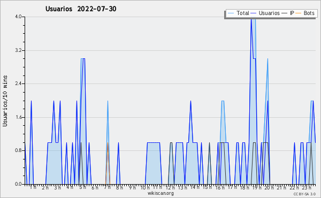
Task: Click the '1 h' x-axis label
Action: coord(33,187)
